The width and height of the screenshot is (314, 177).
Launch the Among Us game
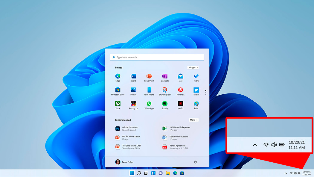133,105
